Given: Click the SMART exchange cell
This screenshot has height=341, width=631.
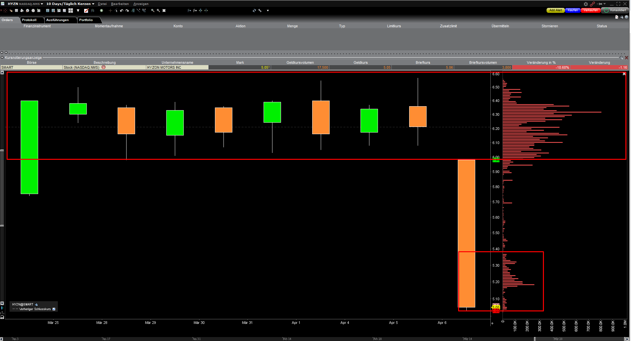Looking at the screenshot, I should 31,67.
